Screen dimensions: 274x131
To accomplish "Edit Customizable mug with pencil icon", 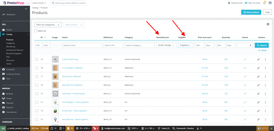I will [x=258, y=59].
